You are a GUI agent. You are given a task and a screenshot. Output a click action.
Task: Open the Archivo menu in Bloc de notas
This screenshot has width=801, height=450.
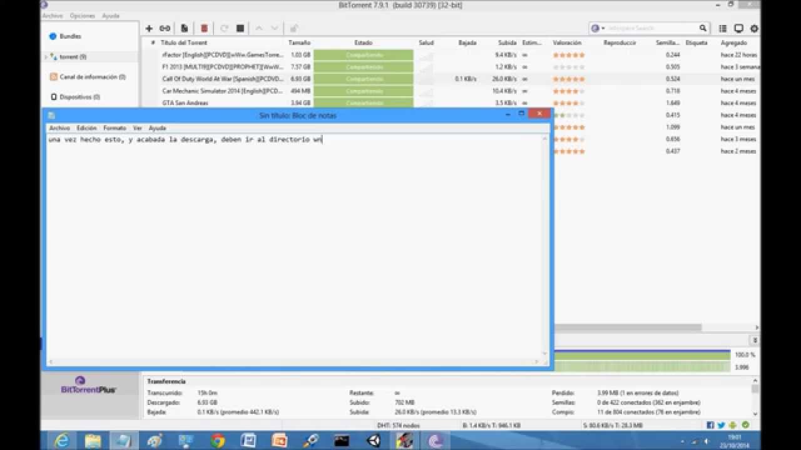tap(59, 128)
